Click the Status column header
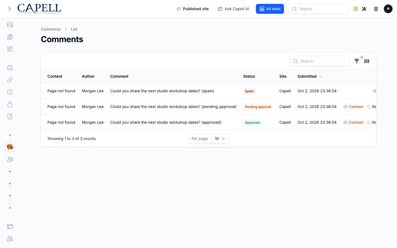Viewport: 397px width, 248px height. click(x=249, y=76)
